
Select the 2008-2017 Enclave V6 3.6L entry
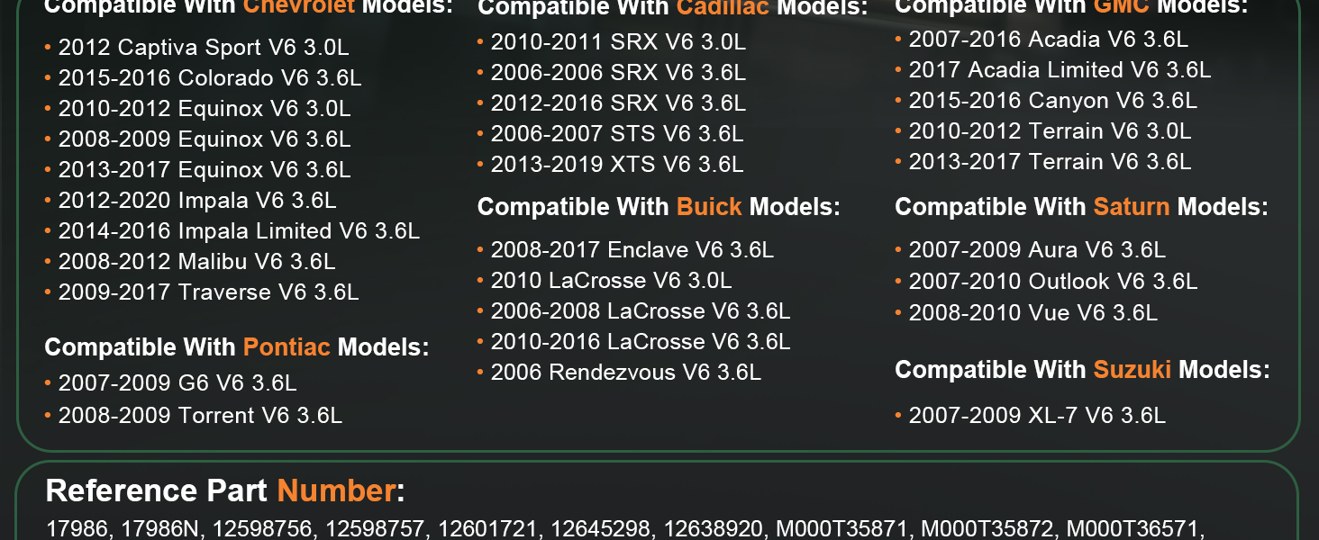point(632,249)
